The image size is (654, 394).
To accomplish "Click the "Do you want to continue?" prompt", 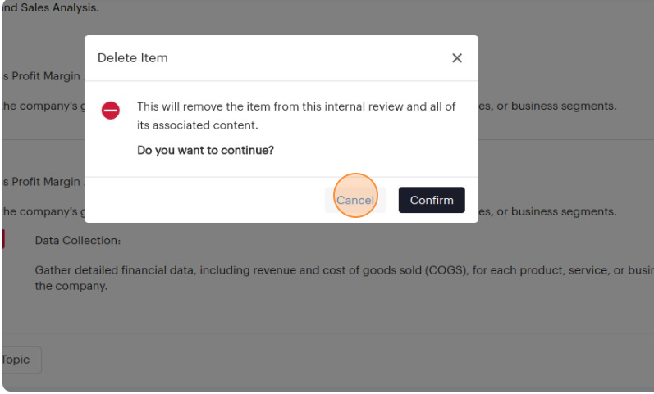I will point(205,151).
